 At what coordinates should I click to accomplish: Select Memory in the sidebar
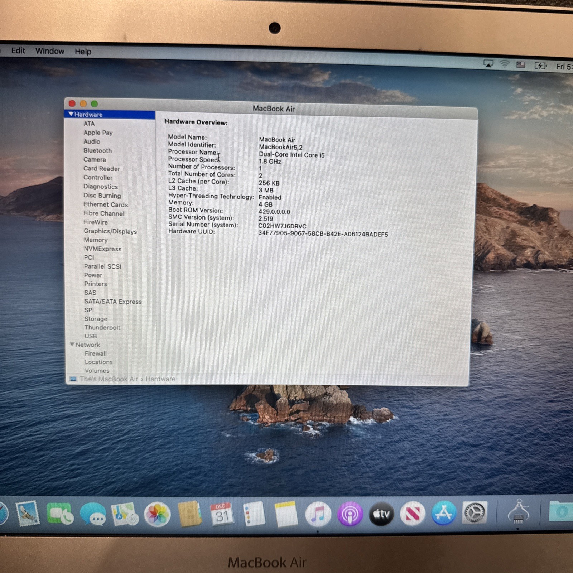[x=96, y=240]
